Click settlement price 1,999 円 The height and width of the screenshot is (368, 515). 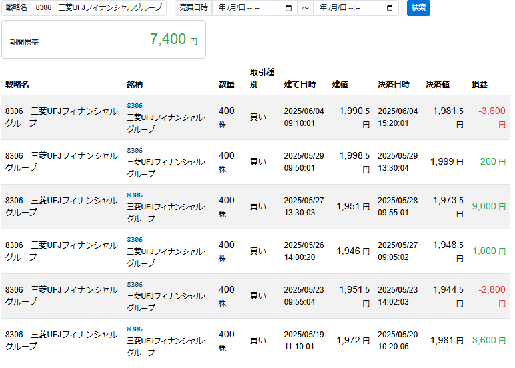[x=447, y=161]
